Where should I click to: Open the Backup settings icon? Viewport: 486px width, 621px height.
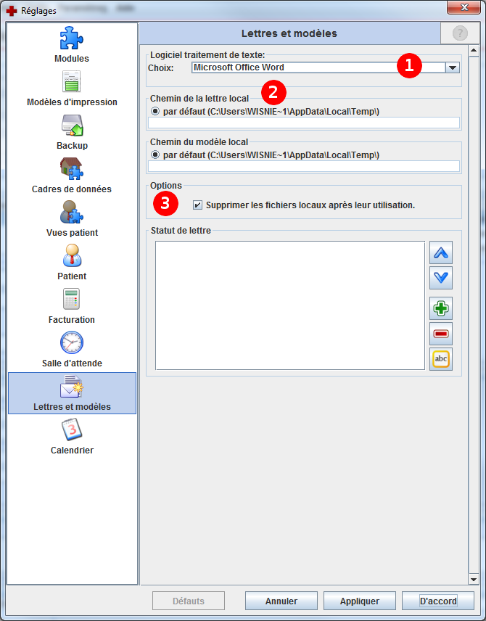pyautogui.click(x=72, y=126)
